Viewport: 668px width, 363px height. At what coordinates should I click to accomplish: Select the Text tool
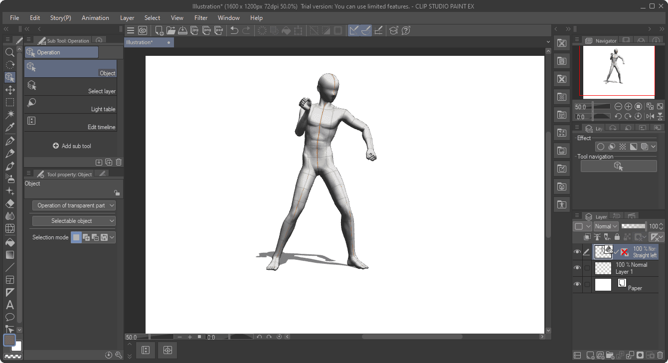click(9, 305)
